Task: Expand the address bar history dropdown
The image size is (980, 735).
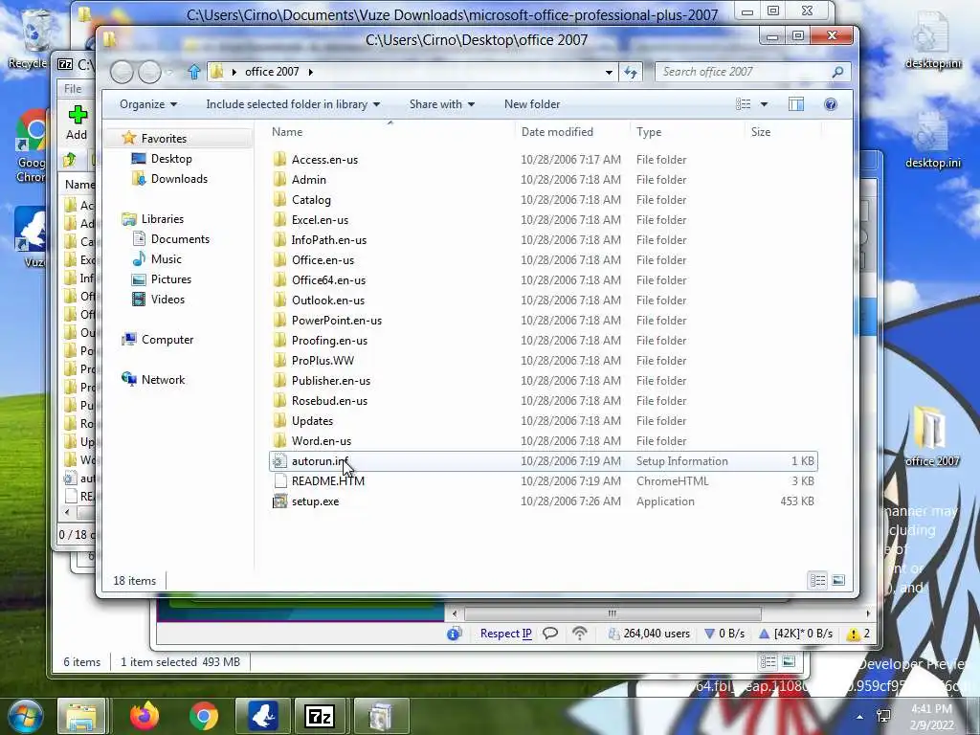Action: click(x=609, y=73)
